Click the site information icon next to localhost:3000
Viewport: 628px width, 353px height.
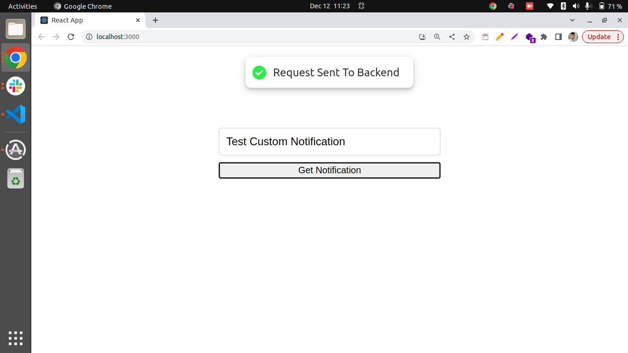click(x=89, y=37)
